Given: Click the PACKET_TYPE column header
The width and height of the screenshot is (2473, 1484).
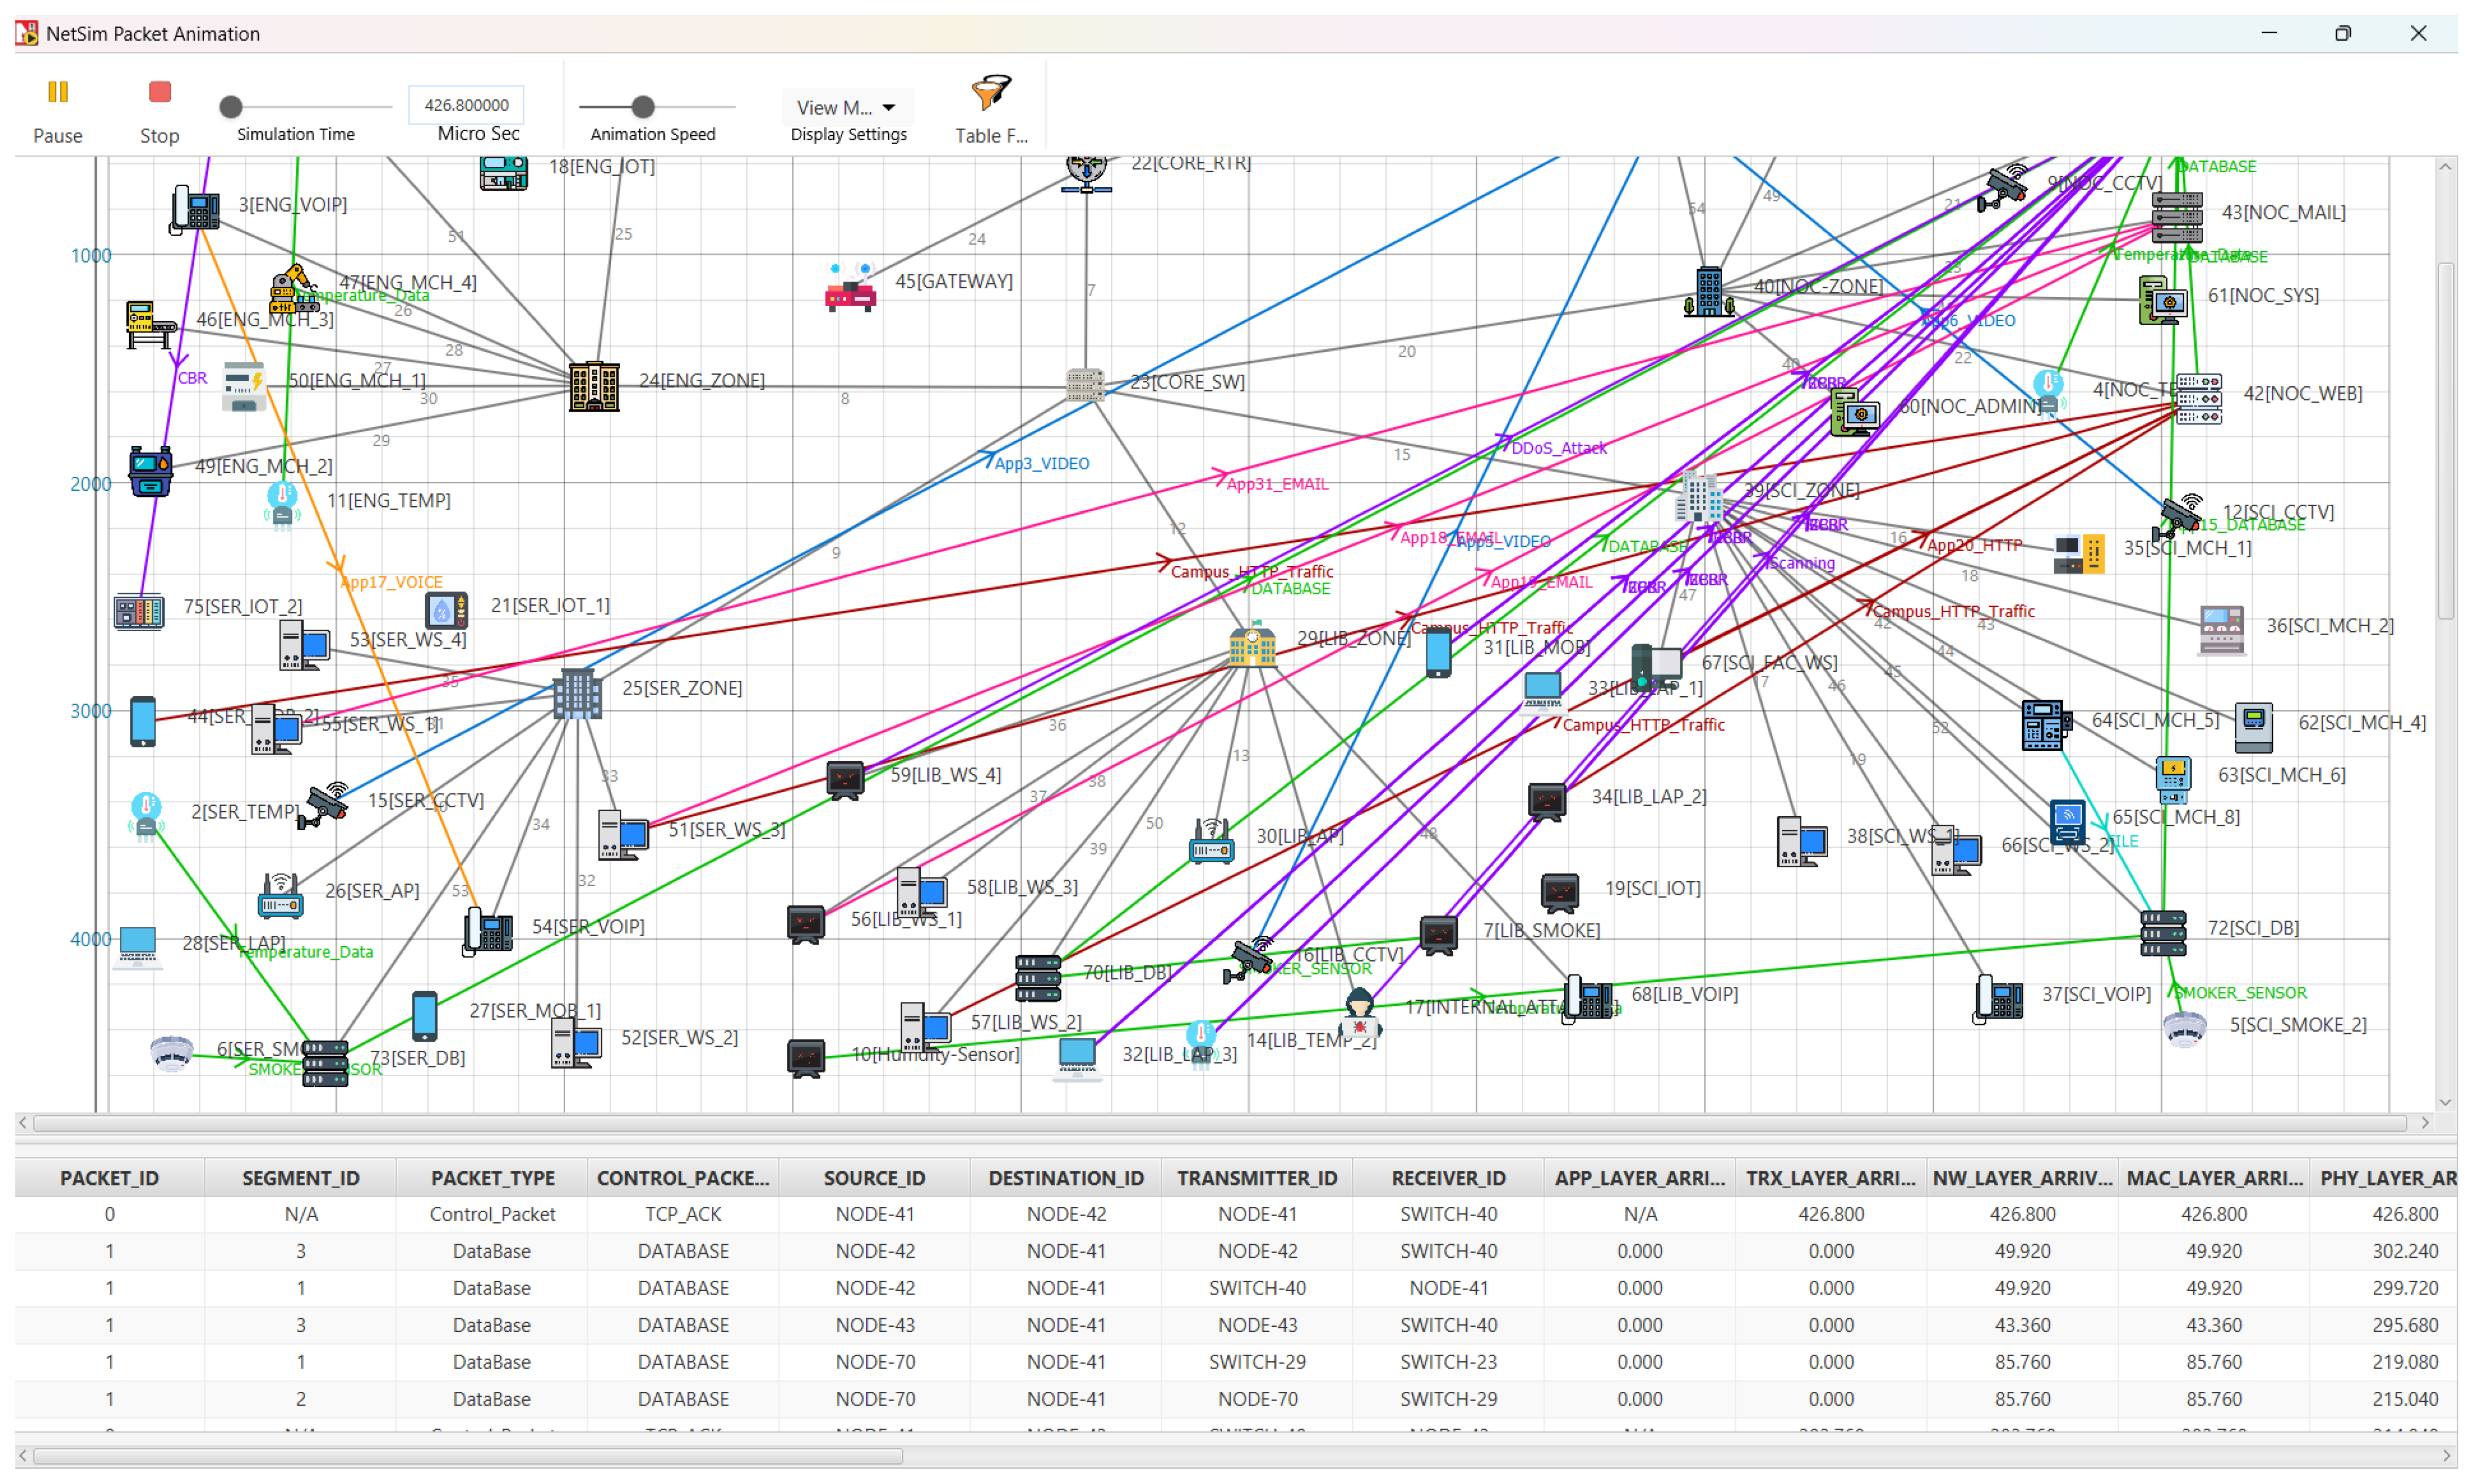Looking at the screenshot, I should (492, 1178).
